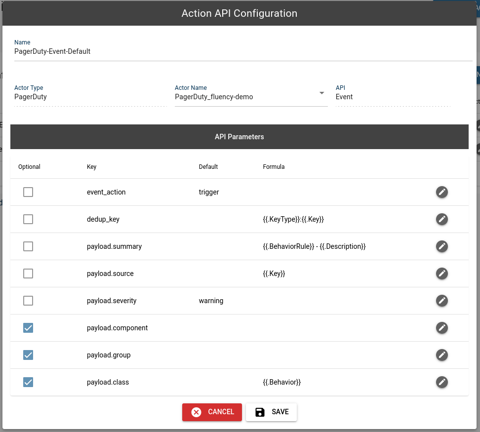
Task: Edit the payload.severity parameter
Action: [x=442, y=301]
